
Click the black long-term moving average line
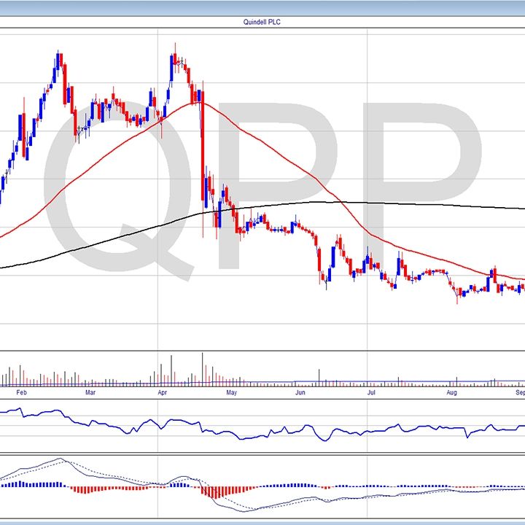(x=314, y=202)
